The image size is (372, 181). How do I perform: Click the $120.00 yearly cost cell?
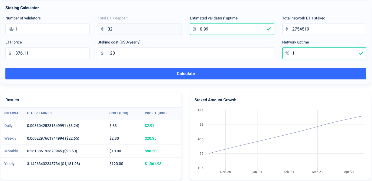point(116,164)
